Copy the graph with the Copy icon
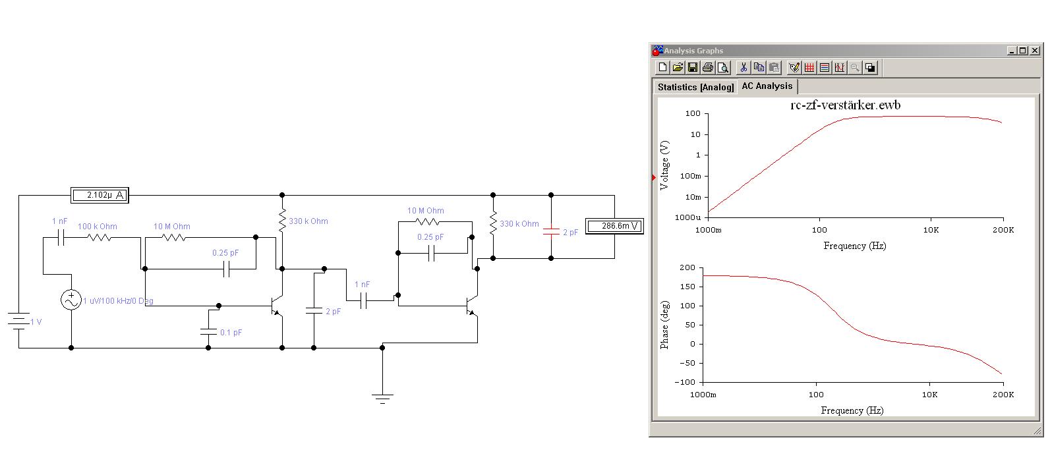Viewport: 1050px width, 471px height. pos(759,67)
